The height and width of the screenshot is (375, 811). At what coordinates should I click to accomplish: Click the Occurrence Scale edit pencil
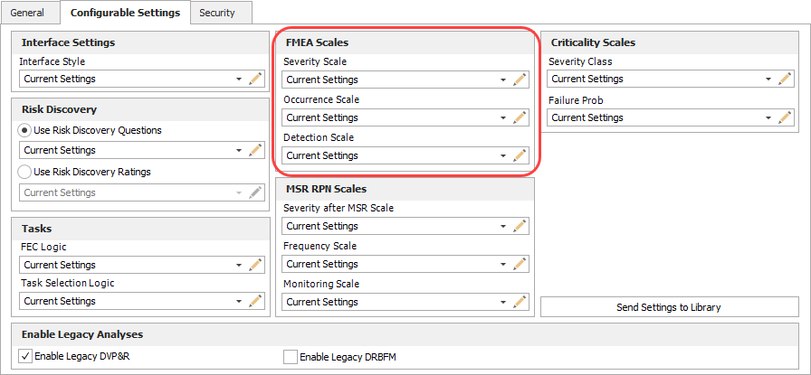pos(520,117)
